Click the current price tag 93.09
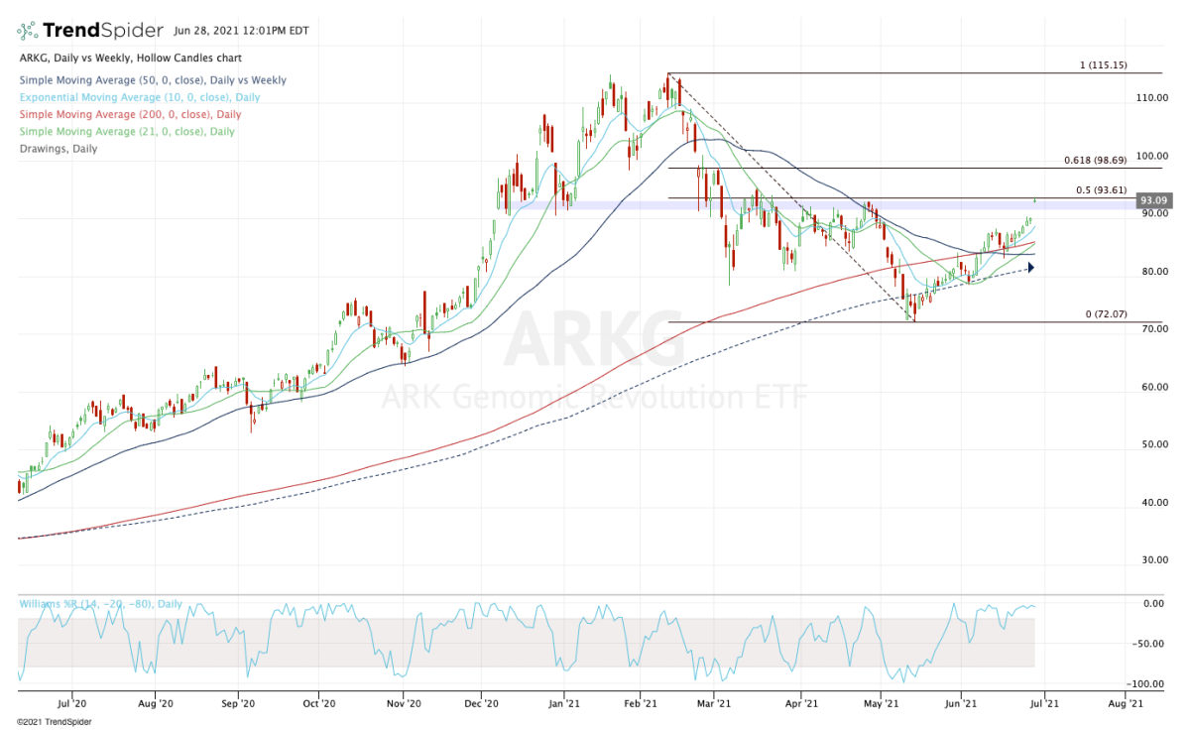This screenshot has width=1190, height=730. 1152,199
